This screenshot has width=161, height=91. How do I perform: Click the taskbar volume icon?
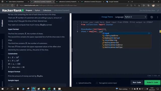pyautogui.click(x=142, y=89)
